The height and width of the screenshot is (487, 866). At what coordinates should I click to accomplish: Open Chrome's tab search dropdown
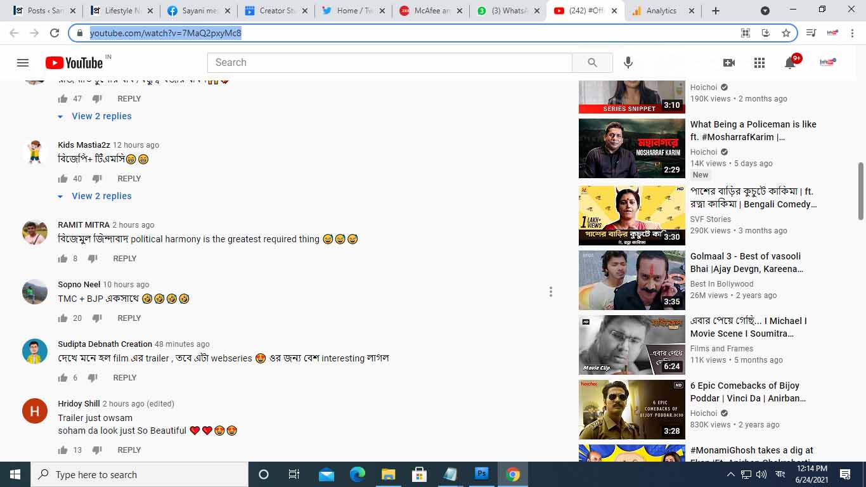pyautogui.click(x=765, y=11)
